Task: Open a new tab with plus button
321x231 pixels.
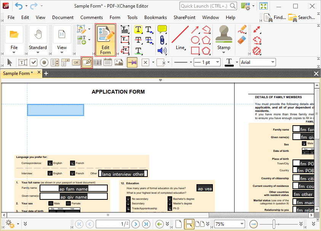Action: [x=46, y=73]
